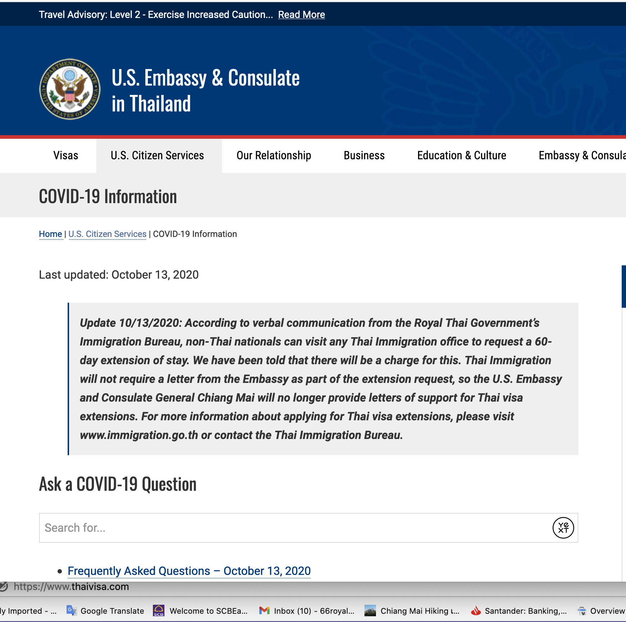Click the Travel Advisory Level 2 text
Screen dimensions: 626x622
pos(156,15)
